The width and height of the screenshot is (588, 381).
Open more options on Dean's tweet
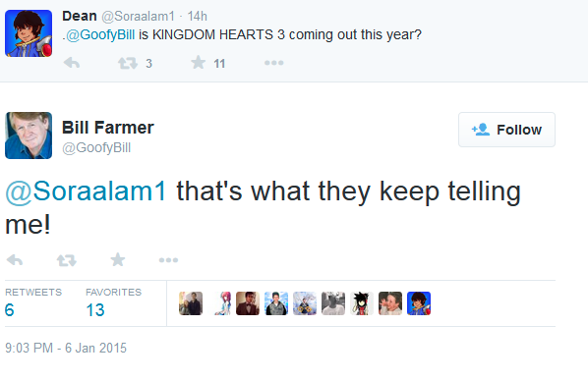pyautogui.click(x=274, y=63)
